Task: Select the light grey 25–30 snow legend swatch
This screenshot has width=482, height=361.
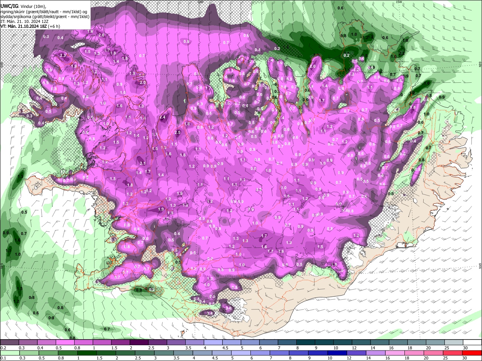Action: [x=453, y=343]
